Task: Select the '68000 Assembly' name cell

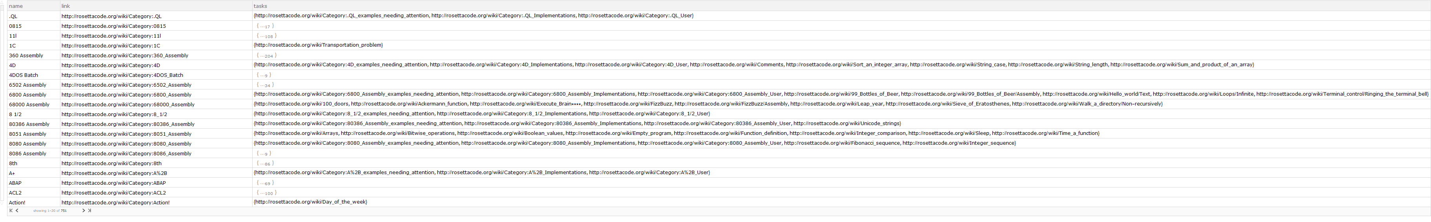Action: click(33, 104)
